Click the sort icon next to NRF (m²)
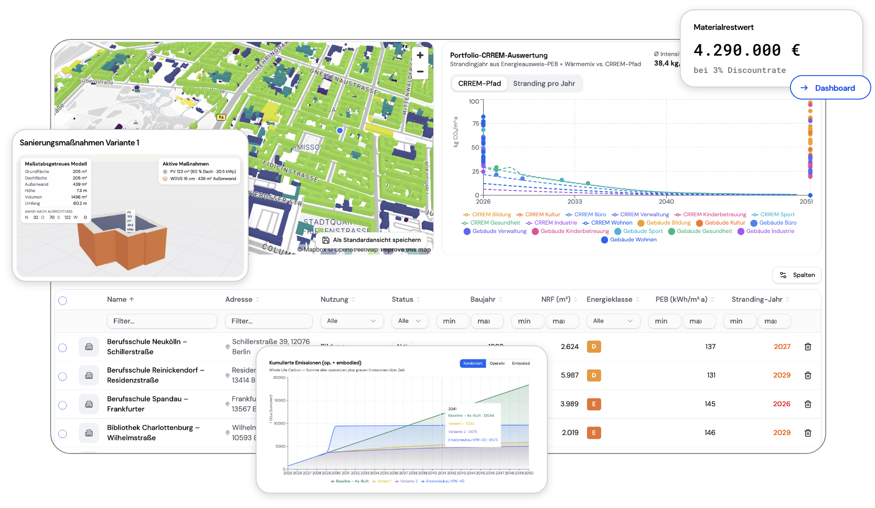875x508 pixels. pyautogui.click(x=575, y=300)
